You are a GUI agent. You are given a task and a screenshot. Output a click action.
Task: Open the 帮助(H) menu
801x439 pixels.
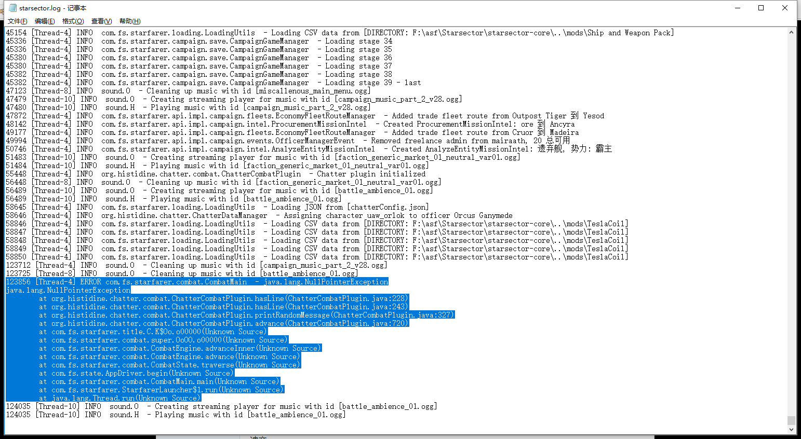coord(130,21)
